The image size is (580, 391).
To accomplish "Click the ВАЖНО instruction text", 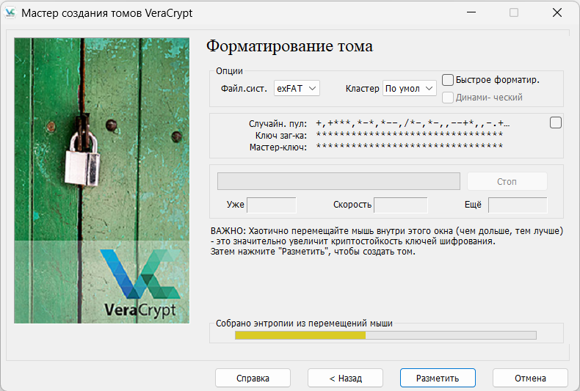I will [387, 241].
